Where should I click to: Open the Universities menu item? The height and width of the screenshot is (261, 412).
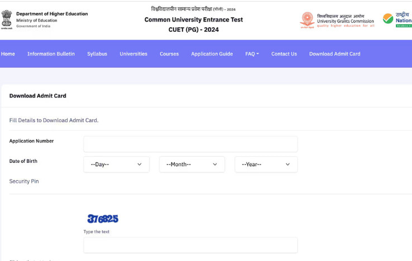(133, 54)
